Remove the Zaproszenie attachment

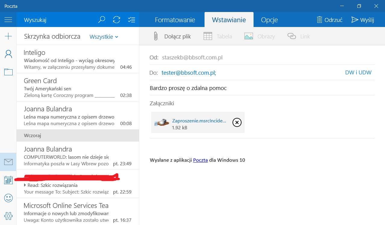pyautogui.click(x=237, y=122)
